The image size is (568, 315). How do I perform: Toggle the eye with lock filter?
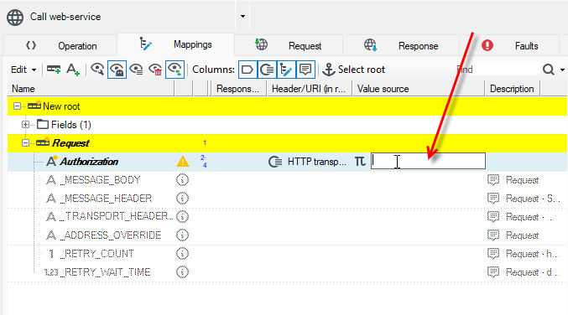(117, 70)
